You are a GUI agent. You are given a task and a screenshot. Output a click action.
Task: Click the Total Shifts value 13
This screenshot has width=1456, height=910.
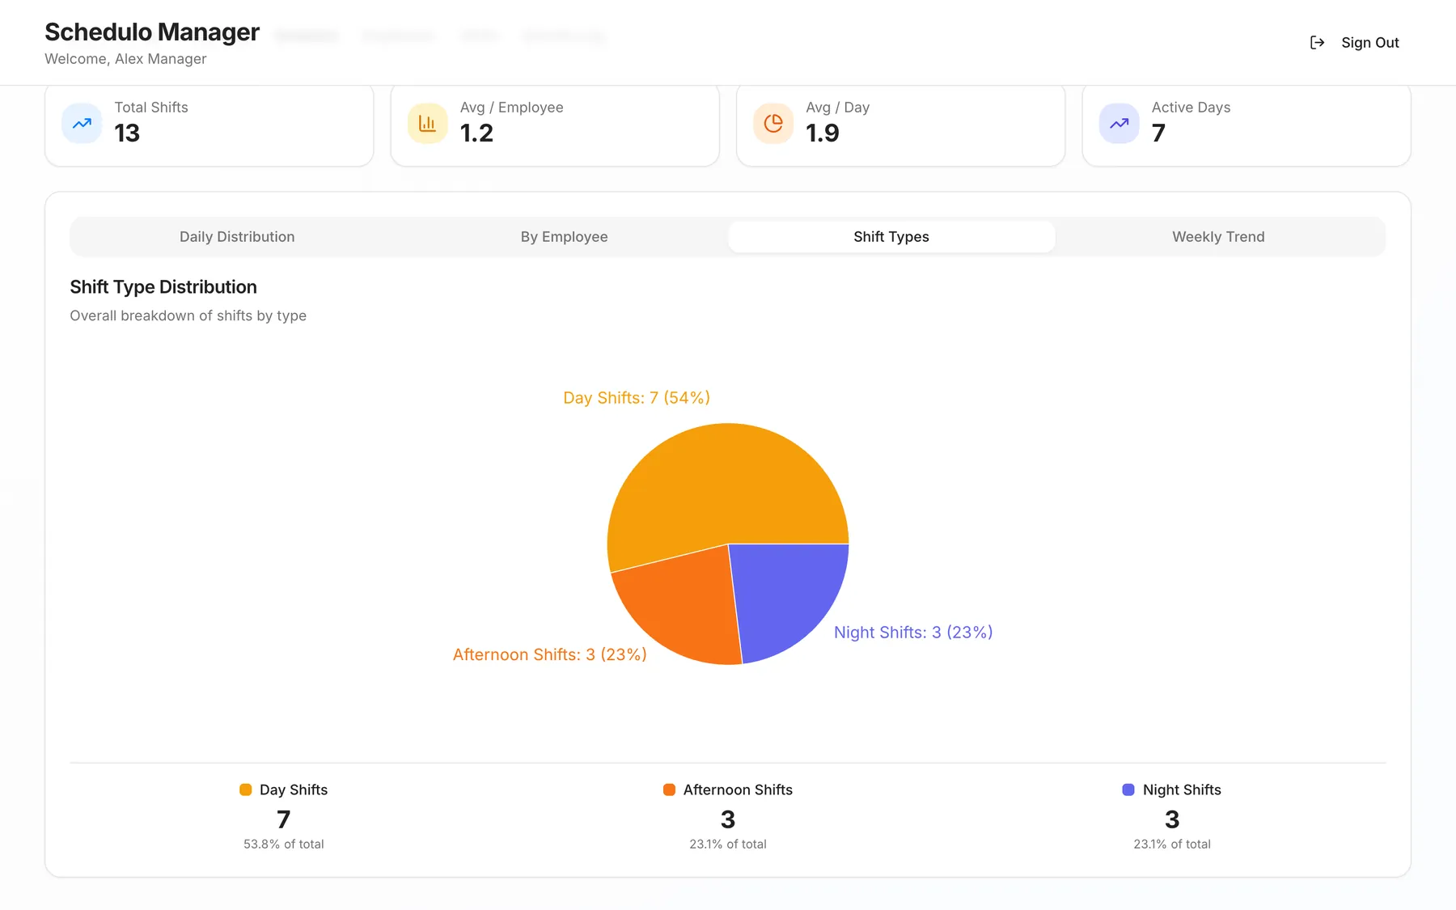click(x=127, y=133)
